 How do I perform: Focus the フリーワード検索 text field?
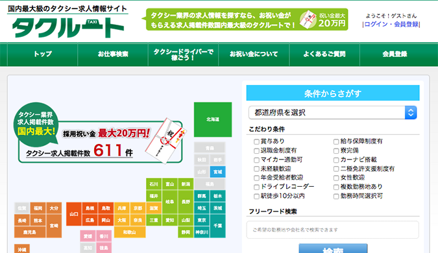tap(332, 230)
